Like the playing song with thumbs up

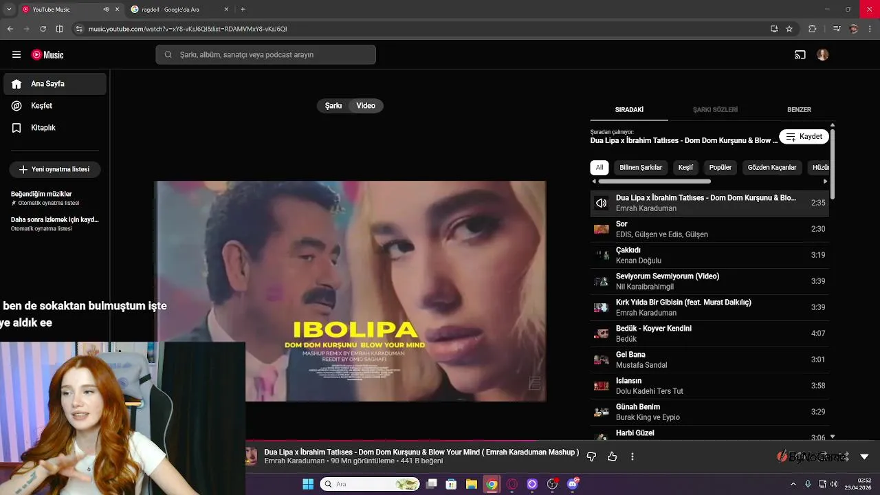[x=612, y=456]
